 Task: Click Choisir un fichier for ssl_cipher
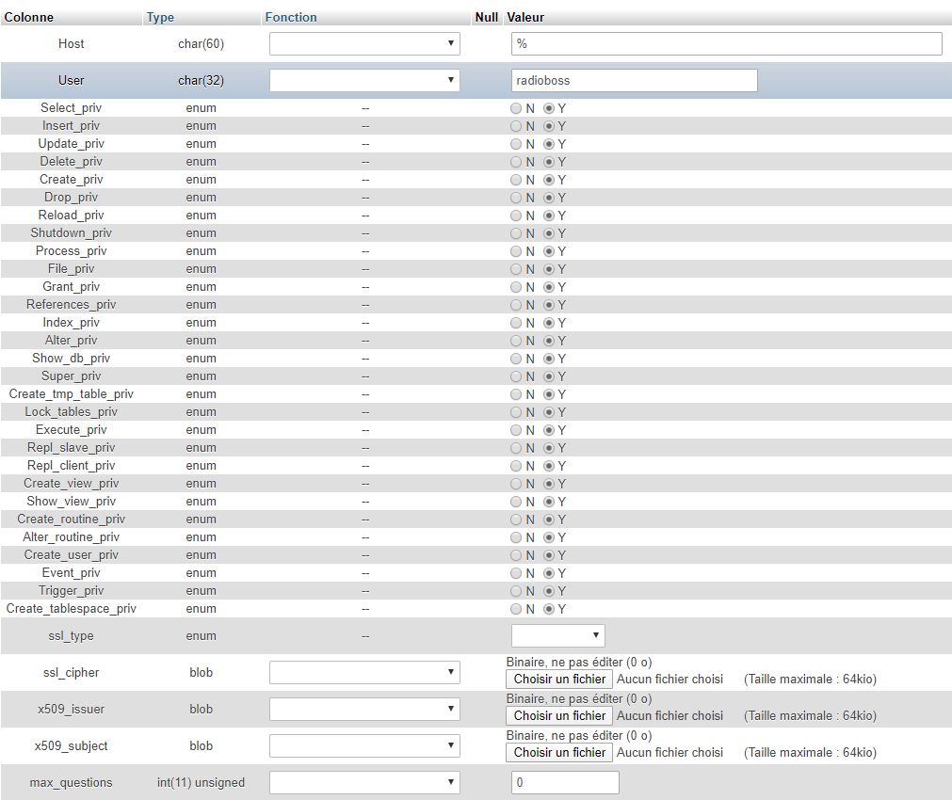559,680
